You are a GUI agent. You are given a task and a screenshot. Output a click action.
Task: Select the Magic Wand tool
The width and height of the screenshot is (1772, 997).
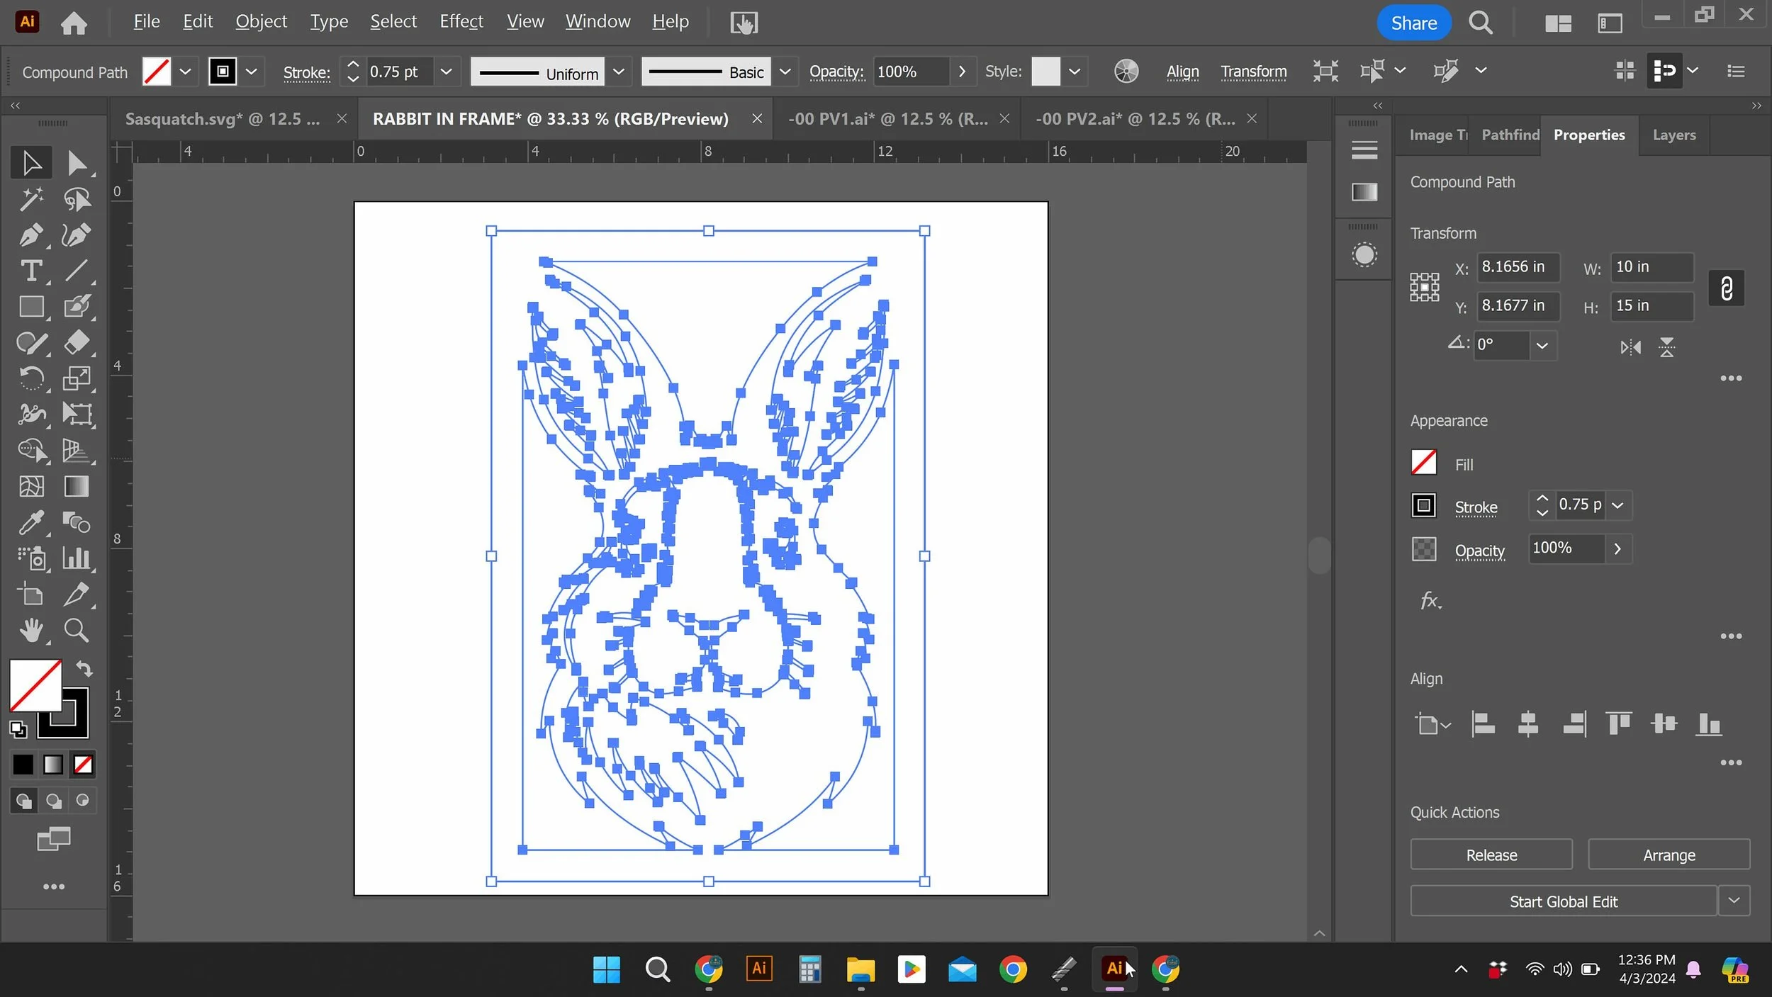(x=31, y=199)
